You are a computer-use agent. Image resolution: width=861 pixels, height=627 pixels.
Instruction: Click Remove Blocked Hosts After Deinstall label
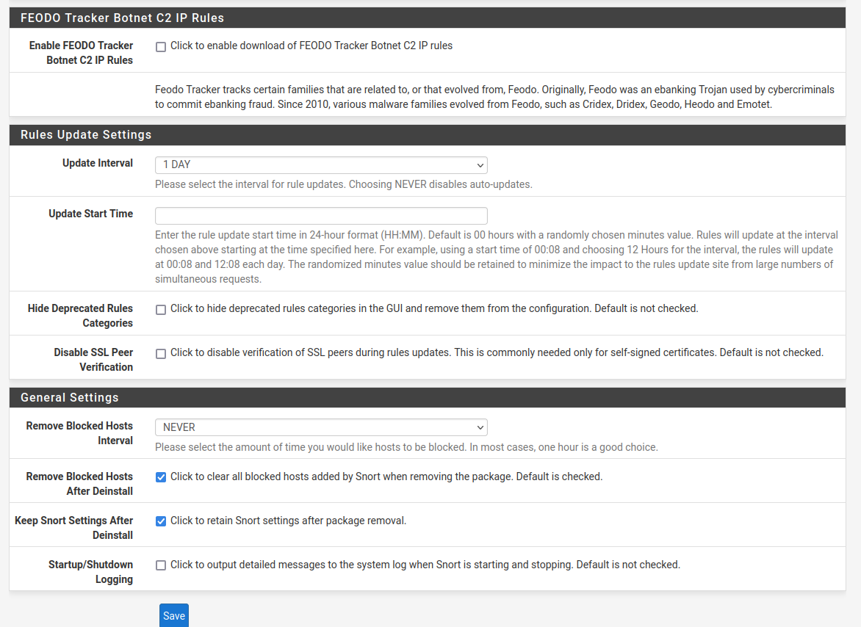(79, 483)
